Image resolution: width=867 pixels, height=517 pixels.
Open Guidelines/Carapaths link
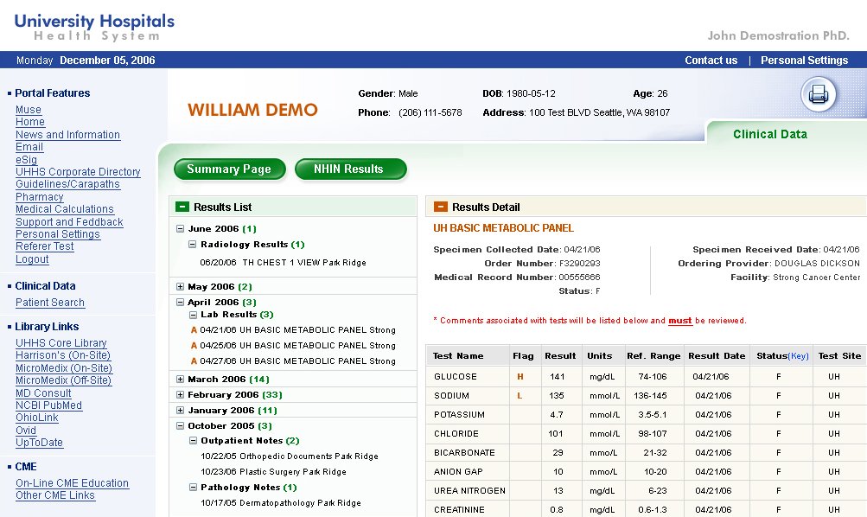point(67,184)
